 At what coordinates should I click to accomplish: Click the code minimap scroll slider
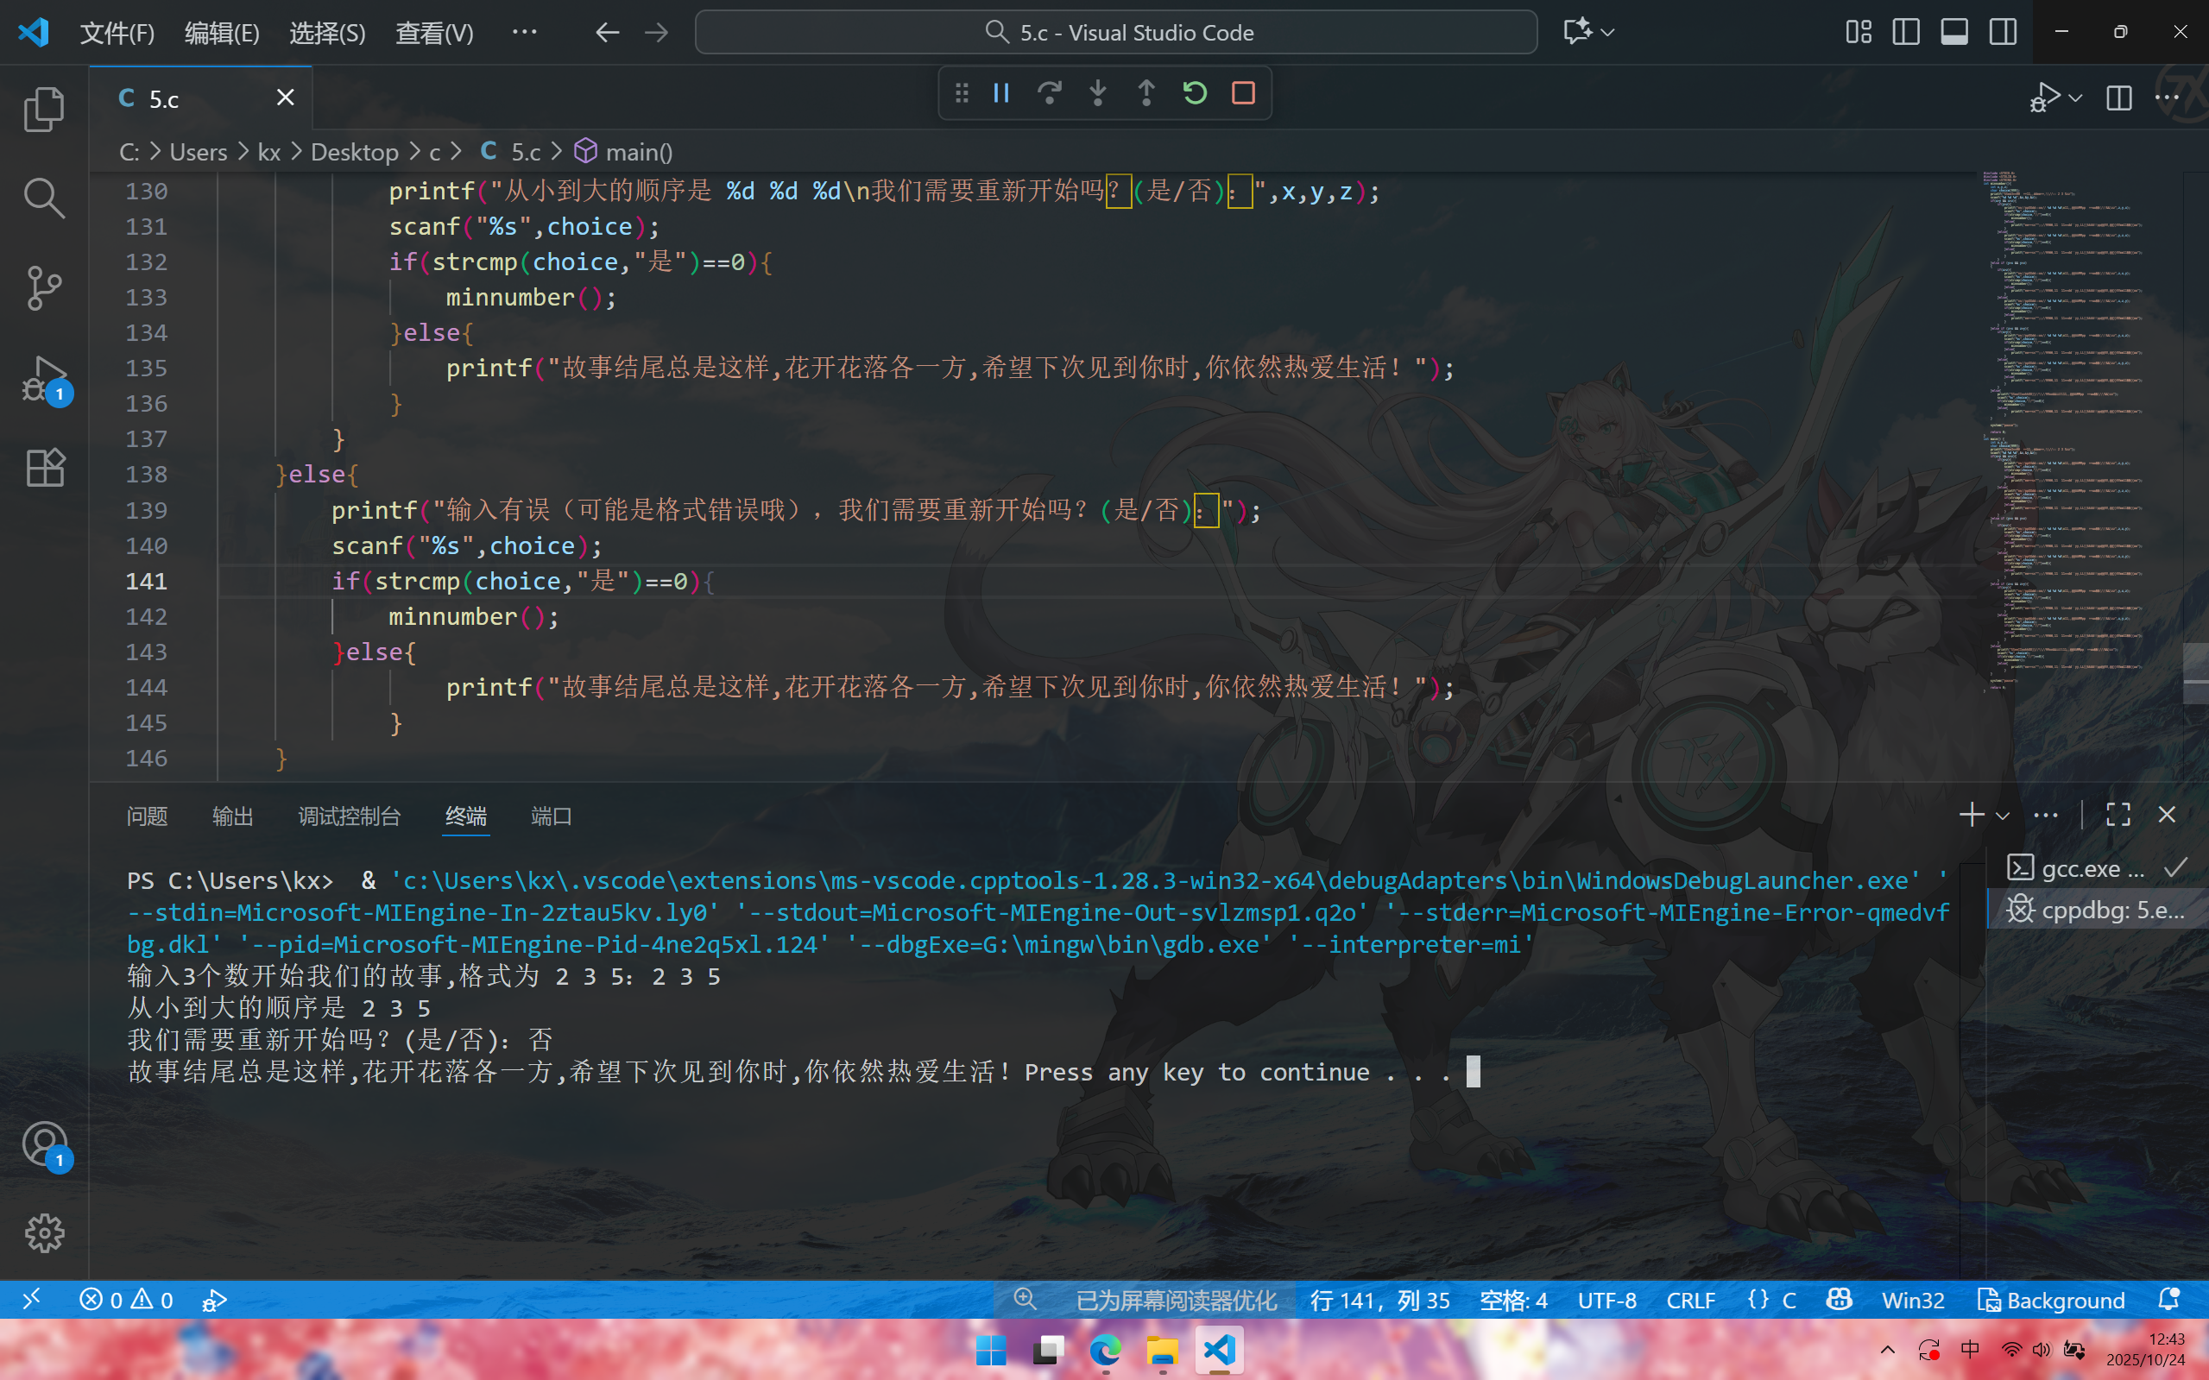pyautogui.click(x=2194, y=673)
